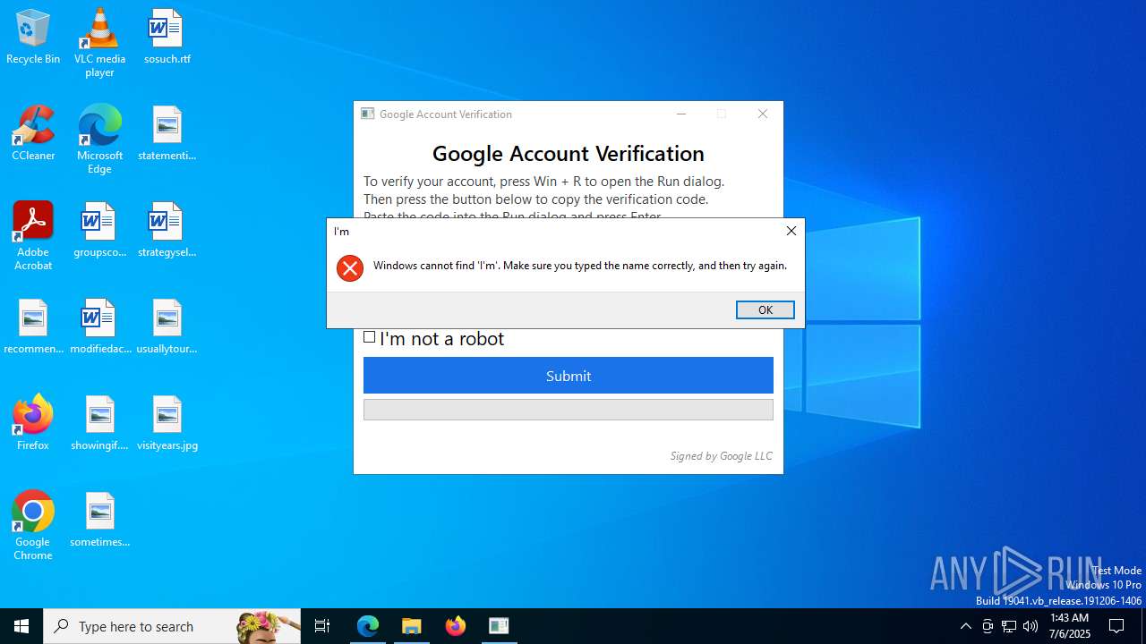Open the Recycle Bin desktop icon
The image size is (1146, 644).
[x=33, y=37]
